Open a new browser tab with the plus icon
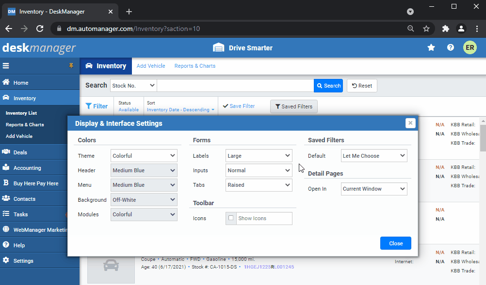The width and height of the screenshot is (486, 285). 129,12
